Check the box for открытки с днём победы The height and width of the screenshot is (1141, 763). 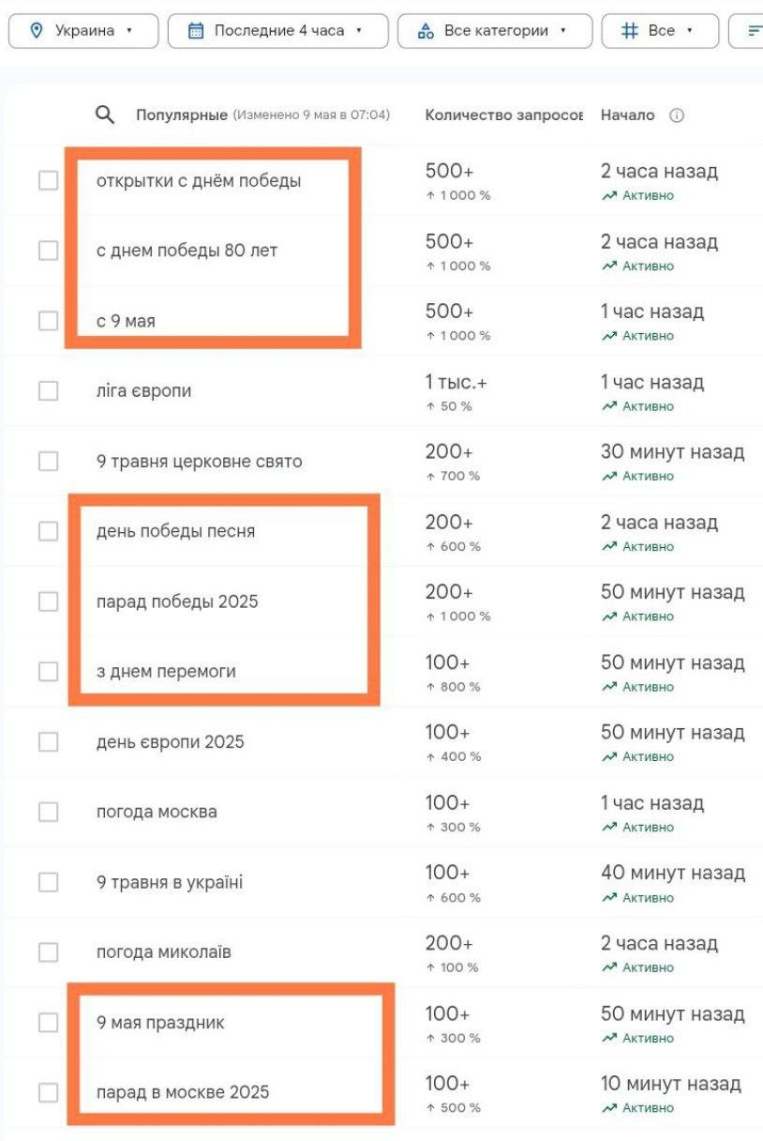(48, 181)
